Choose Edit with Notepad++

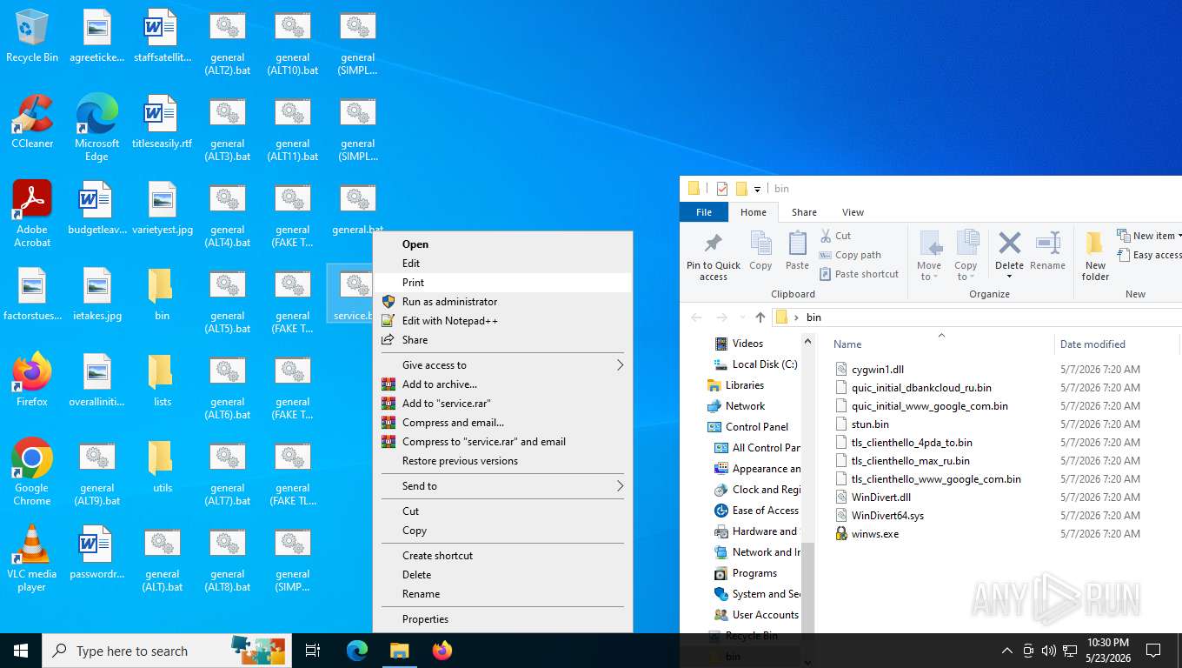[502, 321]
